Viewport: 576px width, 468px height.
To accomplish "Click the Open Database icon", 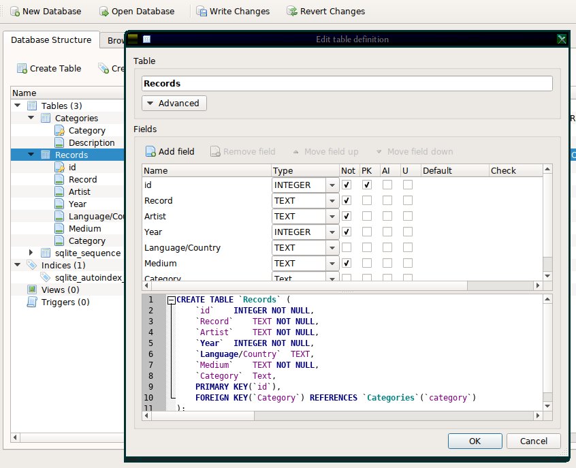I will pyautogui.click(x=103, y=12).
